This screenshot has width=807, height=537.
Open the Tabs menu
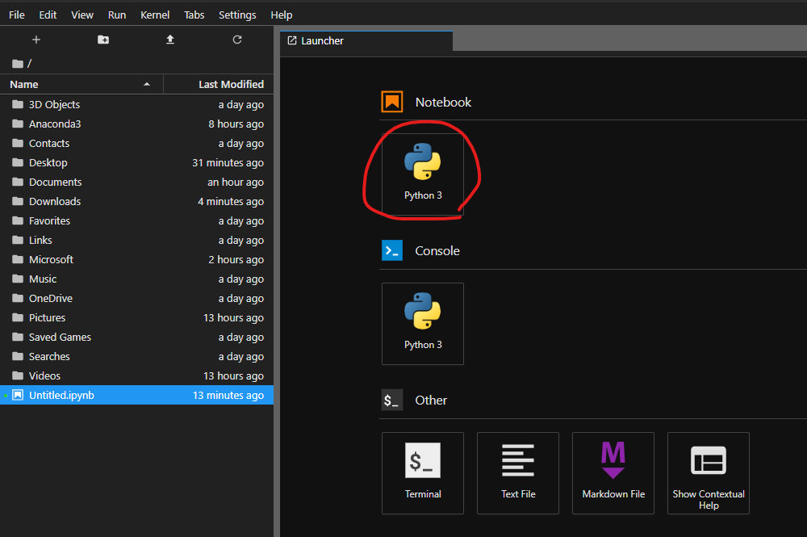coord(194,15)
